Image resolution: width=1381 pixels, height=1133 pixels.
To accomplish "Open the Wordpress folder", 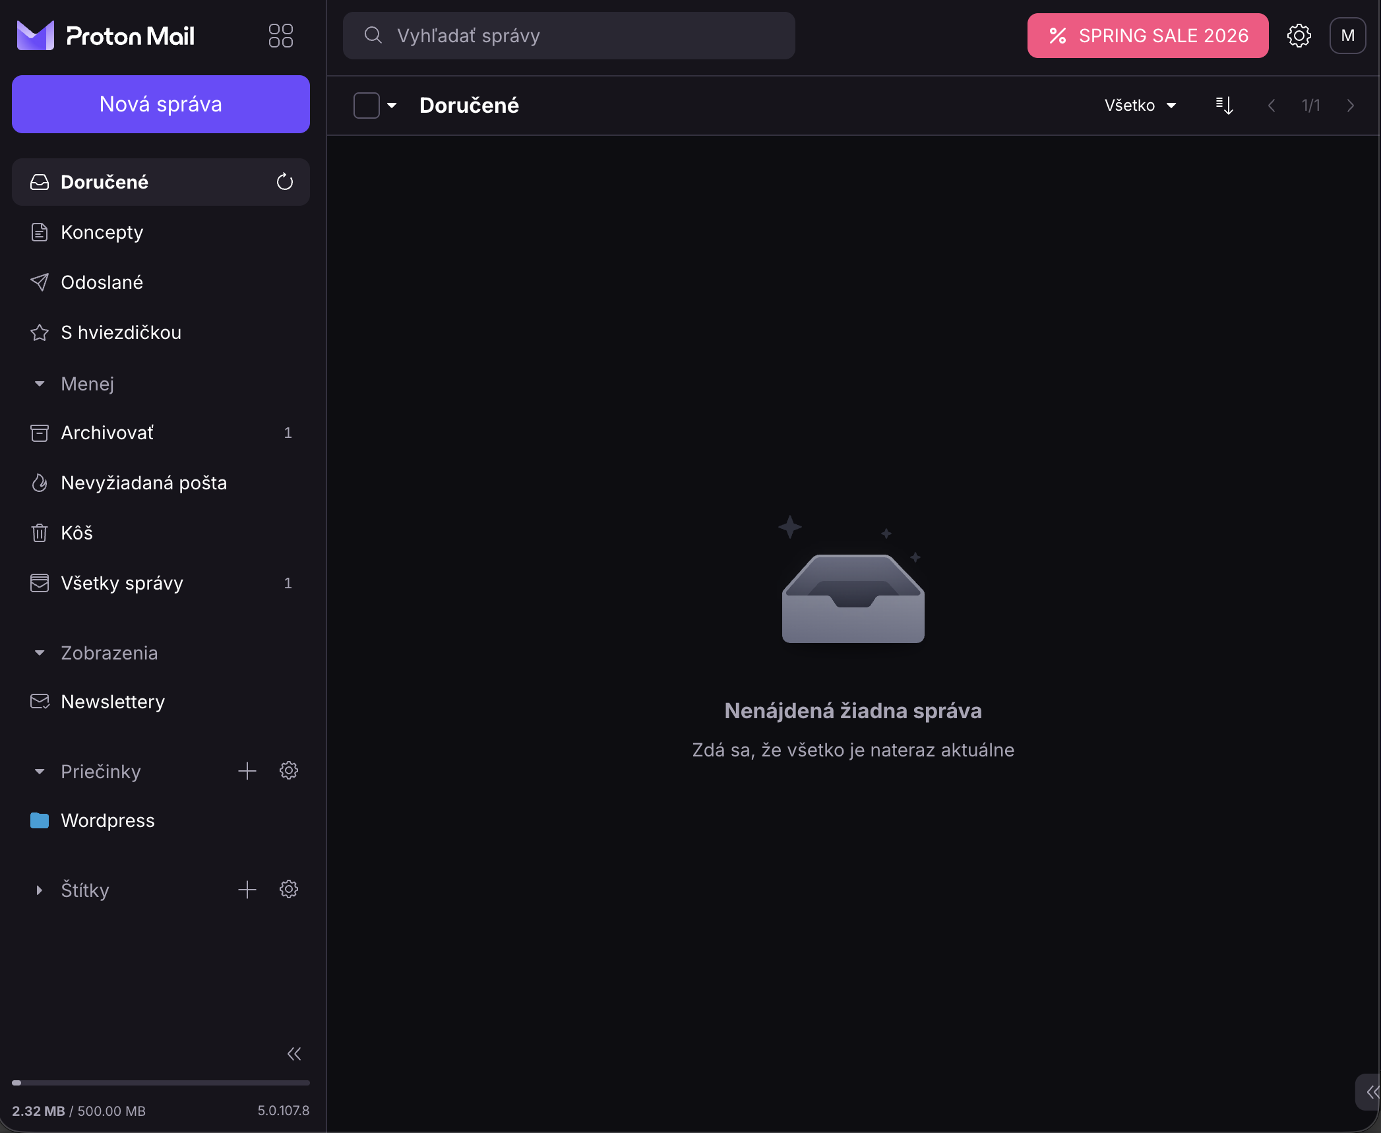I will pos(160,820).
